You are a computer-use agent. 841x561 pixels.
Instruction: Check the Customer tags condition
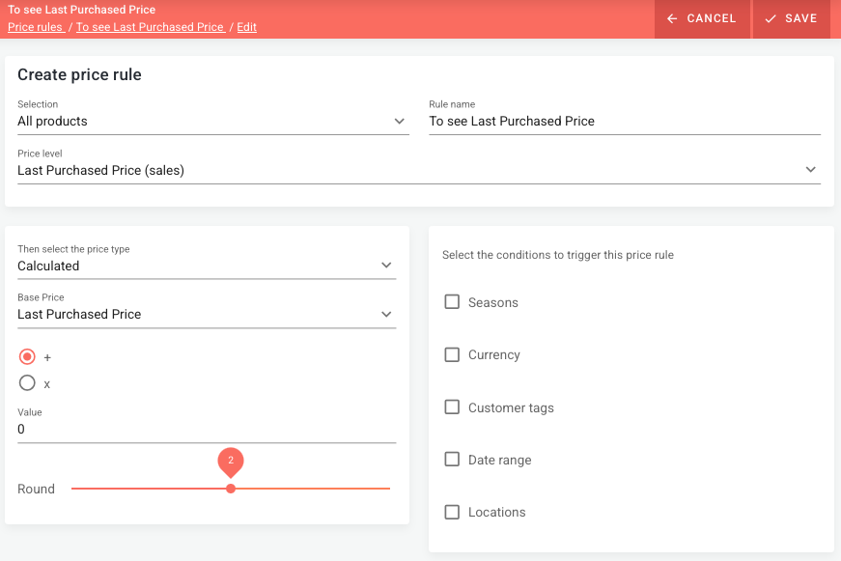point(452,407)
